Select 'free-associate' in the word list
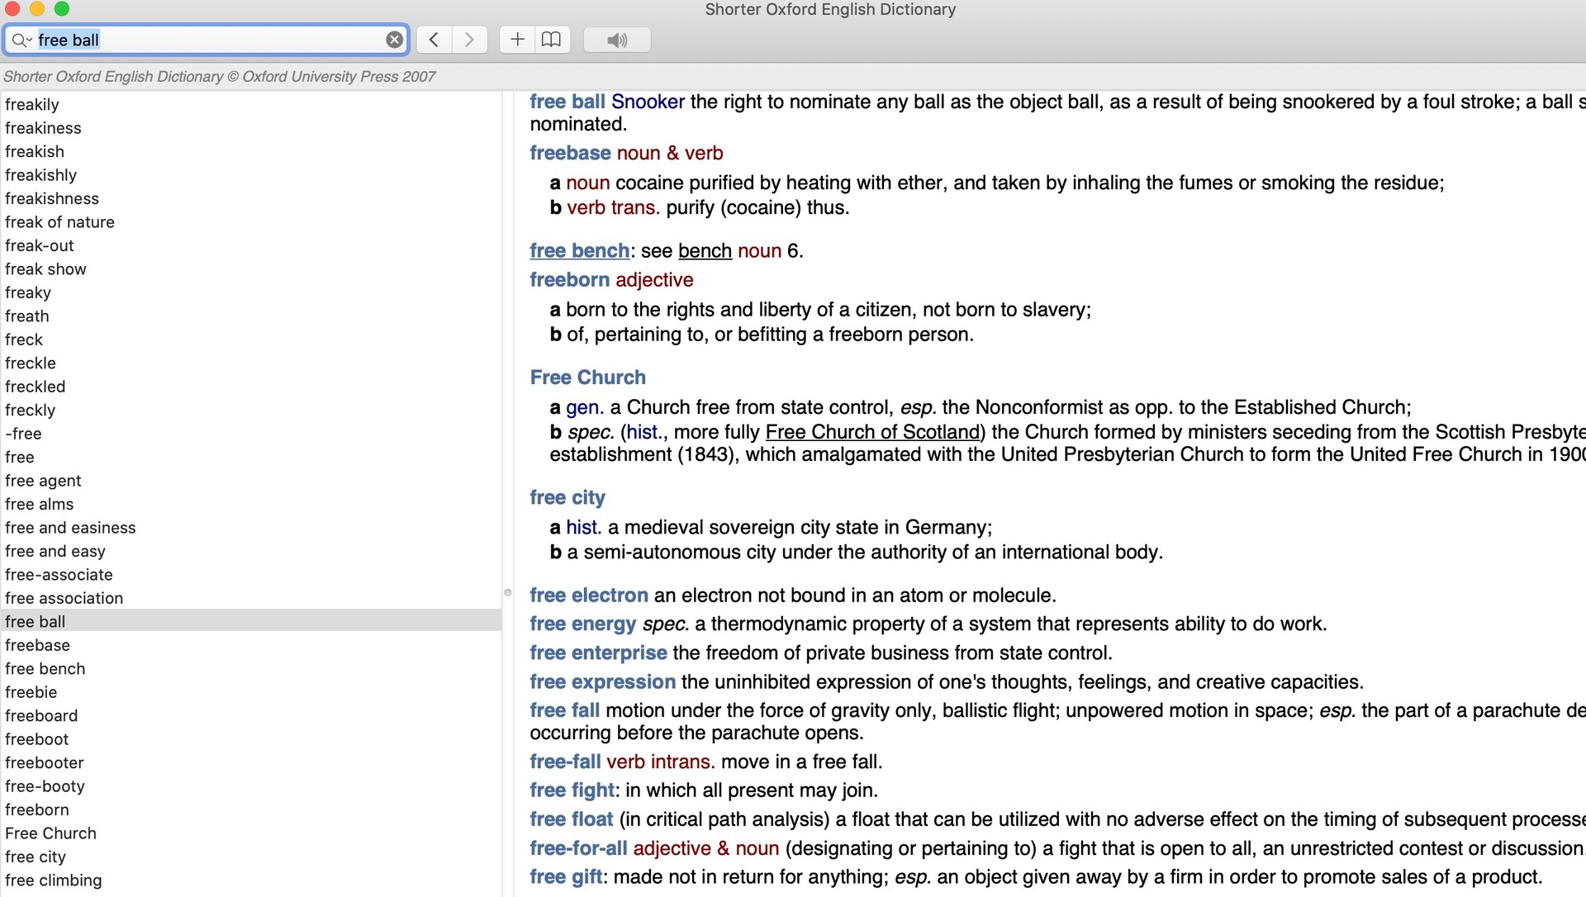The width and height of the screenshot is (1586, 897). pos(251,575)
